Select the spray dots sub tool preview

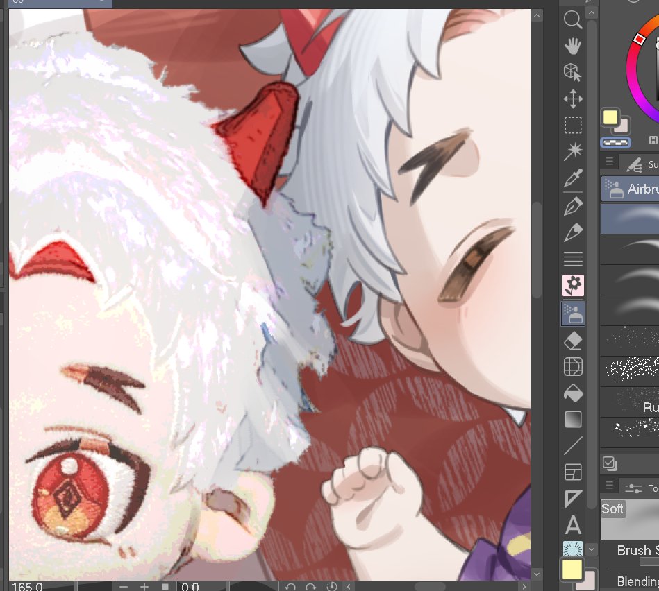(630, 341)
